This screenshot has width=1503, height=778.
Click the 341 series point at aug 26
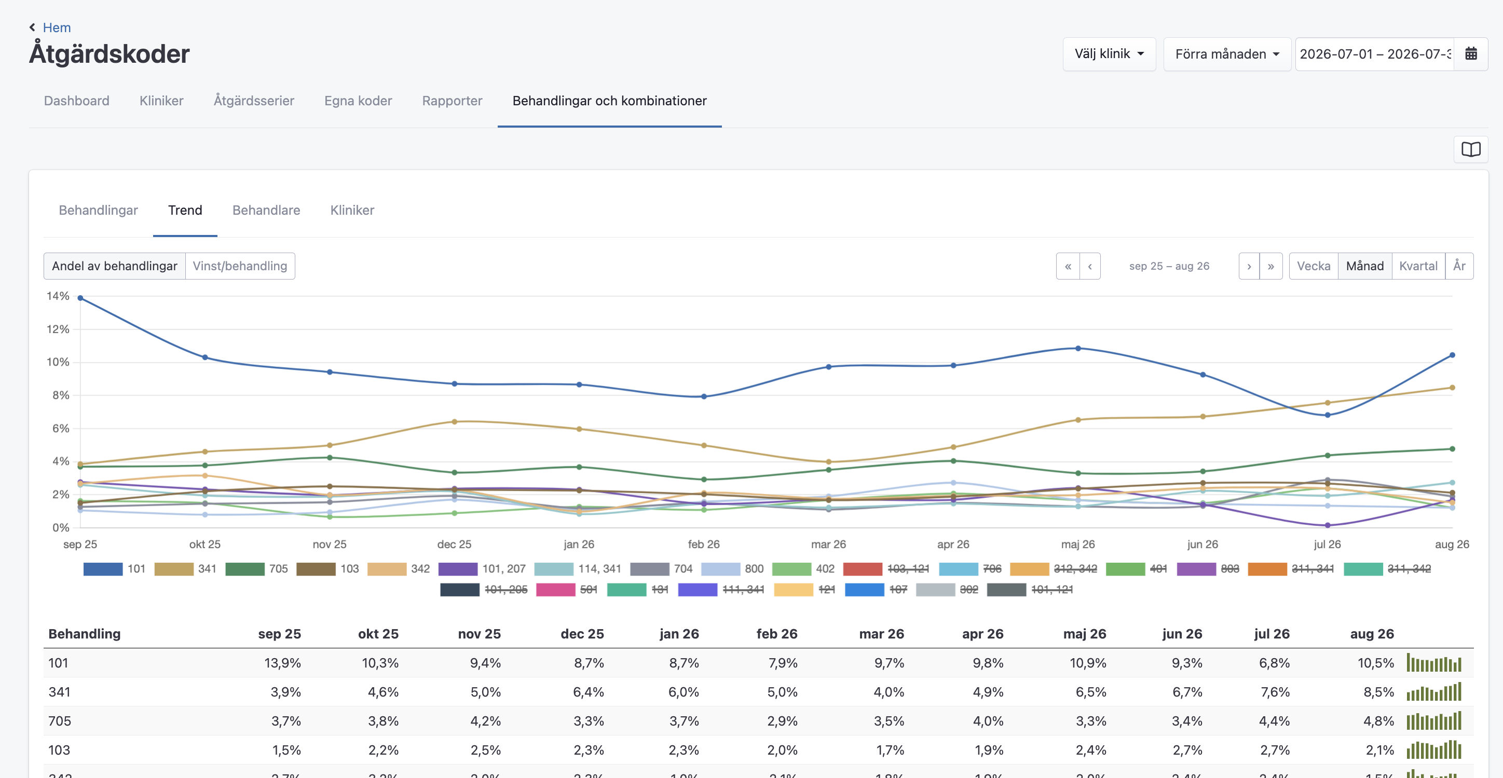click(x=1452, y=388)
